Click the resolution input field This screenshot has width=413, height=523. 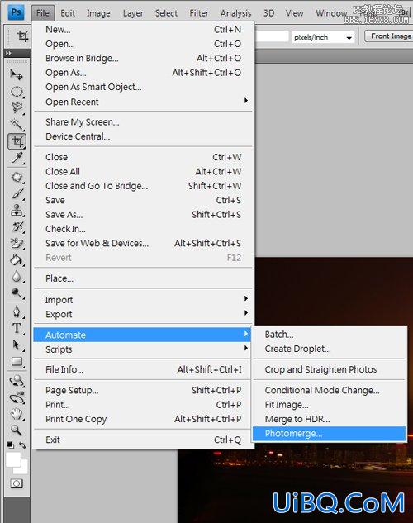tap(272, 36)
